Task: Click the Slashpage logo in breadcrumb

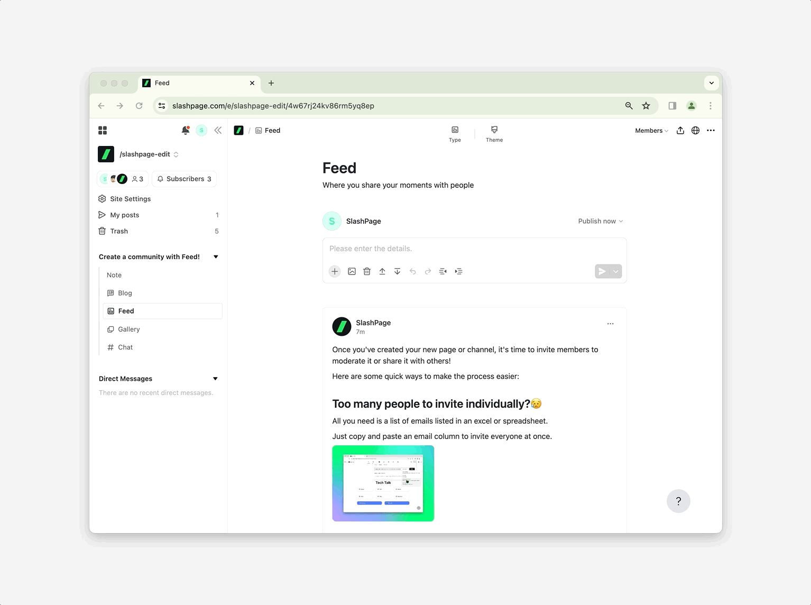Action: 238,130
